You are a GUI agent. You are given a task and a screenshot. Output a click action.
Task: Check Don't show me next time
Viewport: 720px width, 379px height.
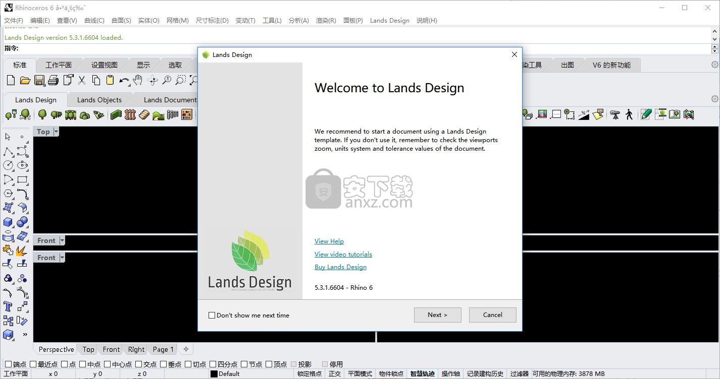(212, 315)
